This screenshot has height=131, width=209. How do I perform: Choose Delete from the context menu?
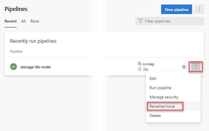click(x=155, y=116)
